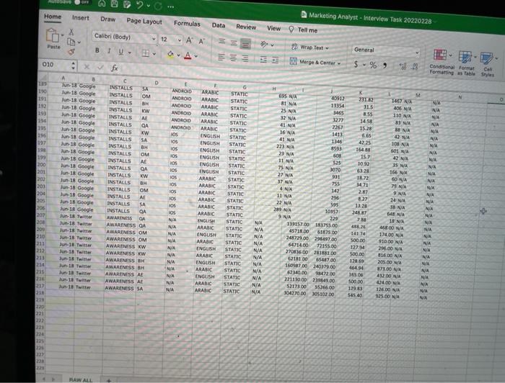
Task: Click the Align Right icon
Action: (245, 59)
